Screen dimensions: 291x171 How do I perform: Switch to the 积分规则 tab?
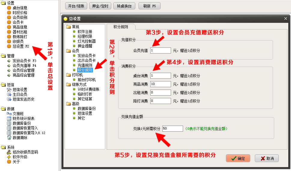coord(121,27)
